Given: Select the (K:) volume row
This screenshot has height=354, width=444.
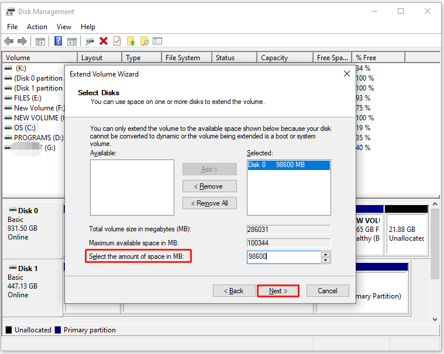Looking at the screenshot, I should point(20,68).
